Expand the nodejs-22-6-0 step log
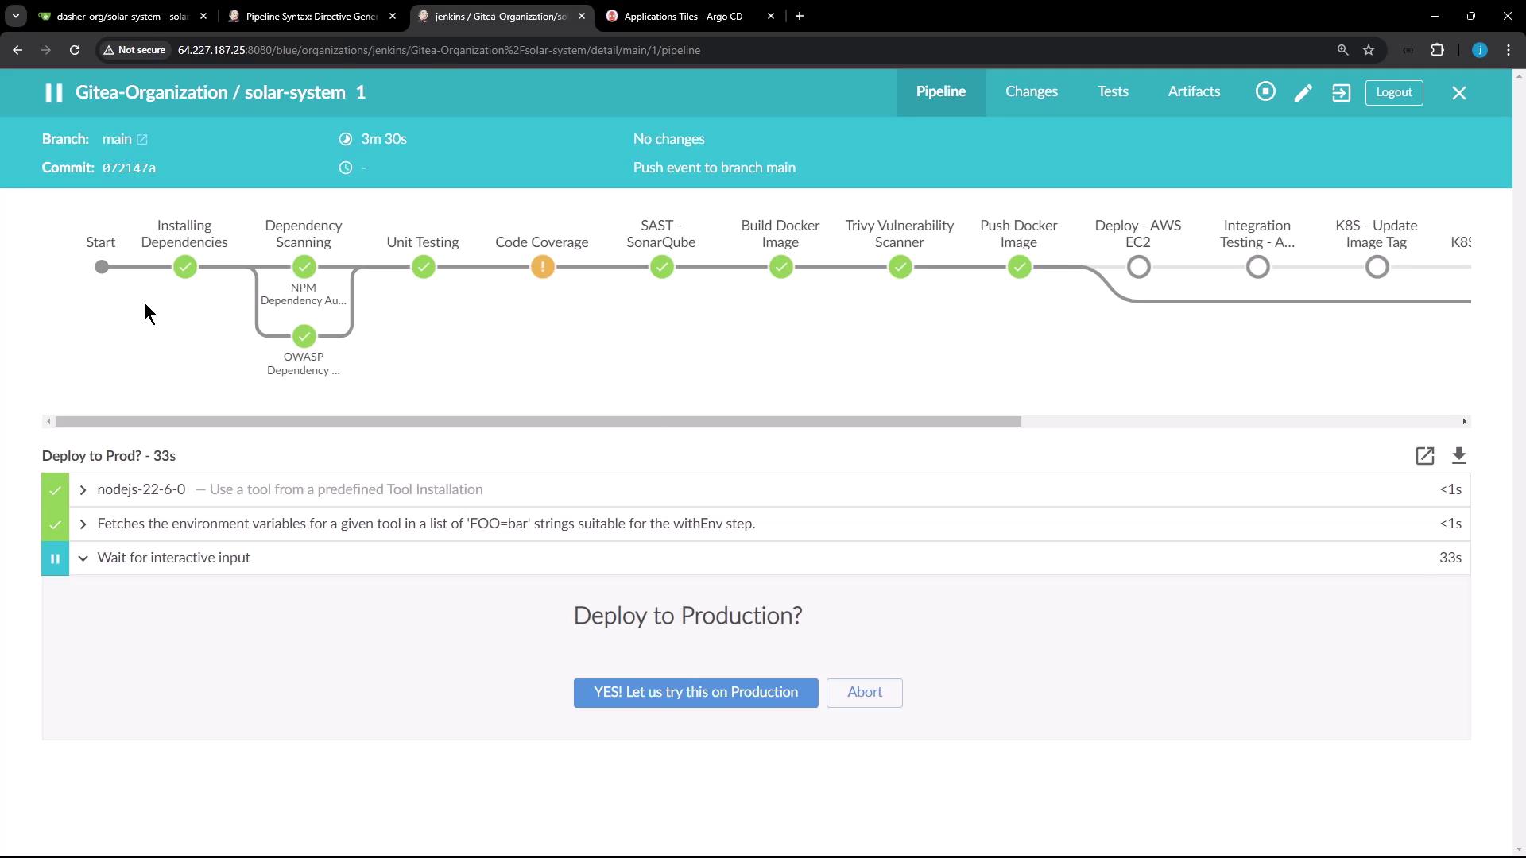The image size is (1526, 858). 83,490
